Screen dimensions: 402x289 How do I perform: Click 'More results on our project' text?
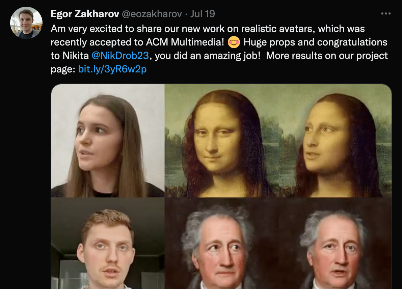tap(327, 56)
